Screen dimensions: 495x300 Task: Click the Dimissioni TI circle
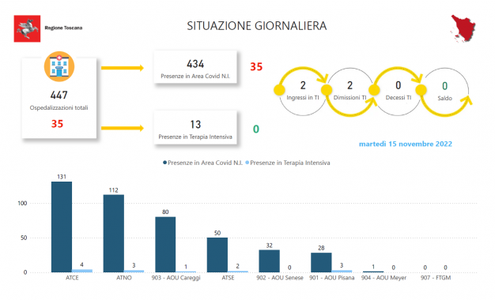click(350, 92)
